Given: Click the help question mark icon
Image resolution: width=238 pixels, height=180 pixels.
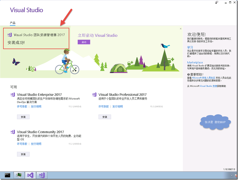Looking at the screenshot, I should [188, 74].
